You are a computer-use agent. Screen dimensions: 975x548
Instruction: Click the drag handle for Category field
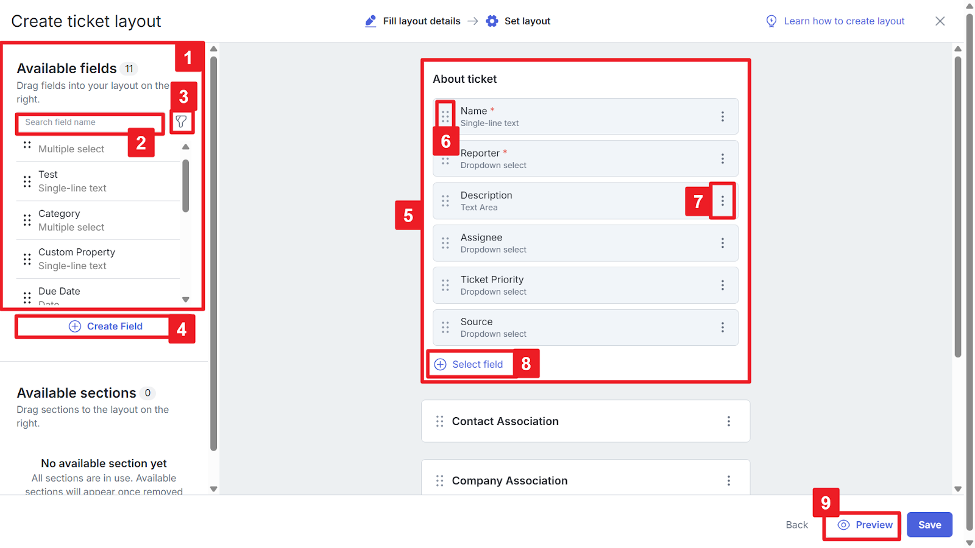pos(27,220)
